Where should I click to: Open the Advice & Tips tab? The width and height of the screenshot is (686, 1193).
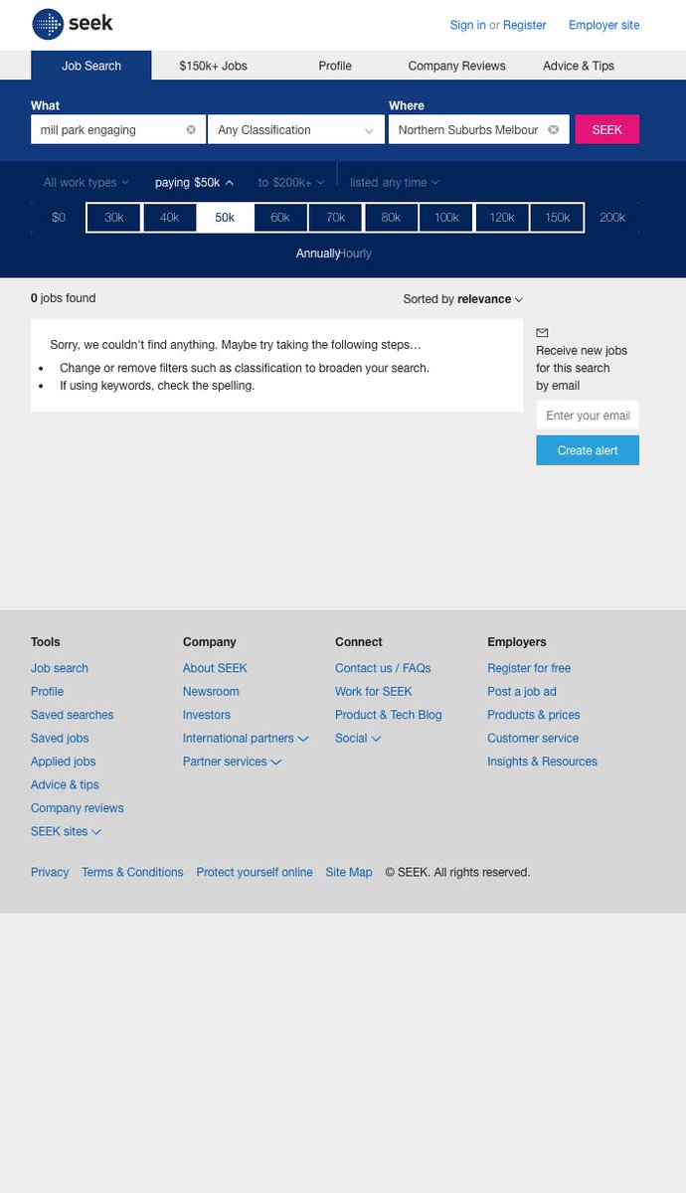click(x=579, y=66)
